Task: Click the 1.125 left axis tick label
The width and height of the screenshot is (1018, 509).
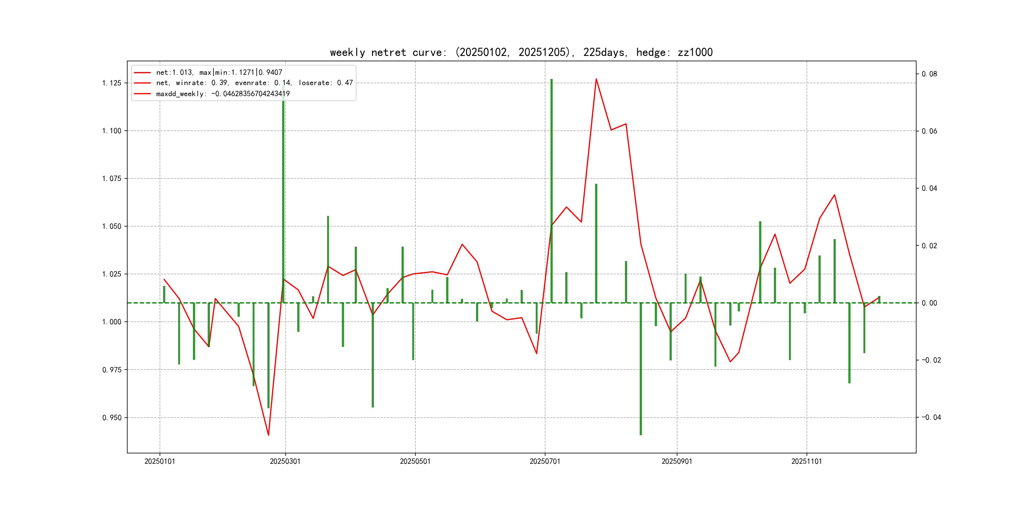Action: pos(112,83)
